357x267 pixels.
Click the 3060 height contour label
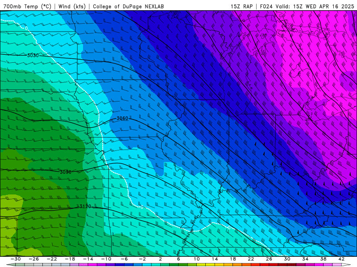point(122,118)
